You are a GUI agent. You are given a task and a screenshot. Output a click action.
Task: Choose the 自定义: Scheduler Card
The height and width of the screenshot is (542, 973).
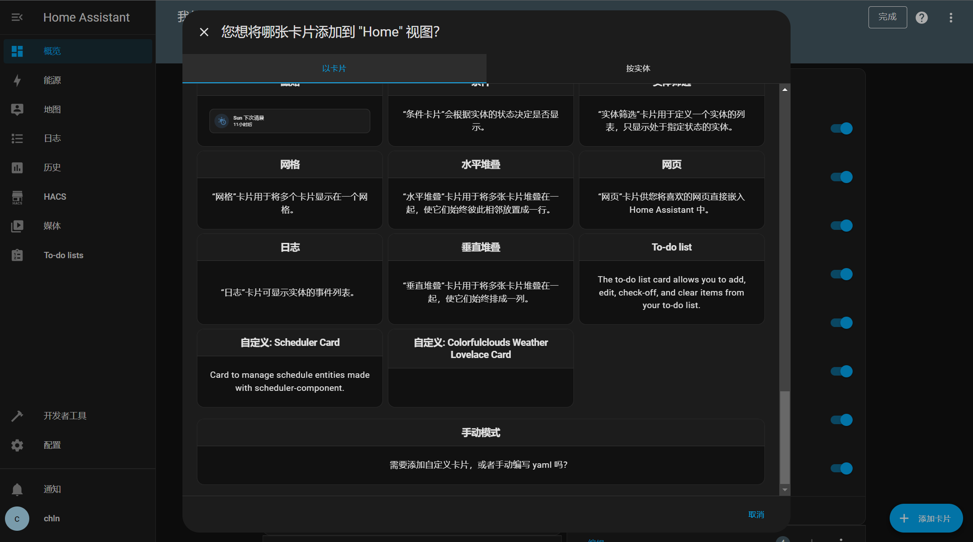click(290, 368)
